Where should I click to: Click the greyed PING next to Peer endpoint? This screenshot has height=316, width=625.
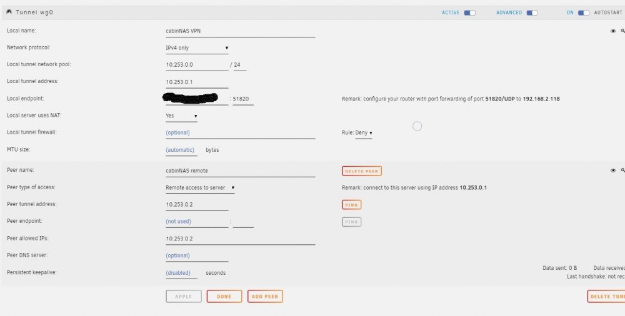point(351,222)
